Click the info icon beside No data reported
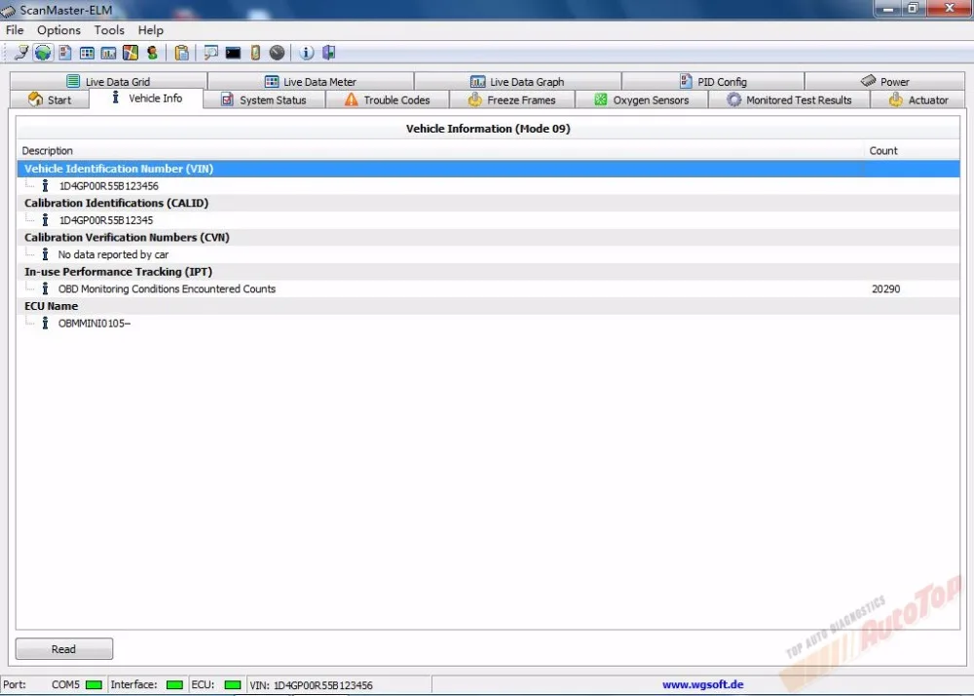 click(45, 254)
